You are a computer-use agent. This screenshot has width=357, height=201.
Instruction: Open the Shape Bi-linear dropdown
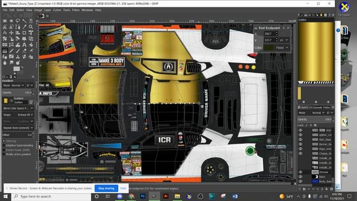pos(18,115)
